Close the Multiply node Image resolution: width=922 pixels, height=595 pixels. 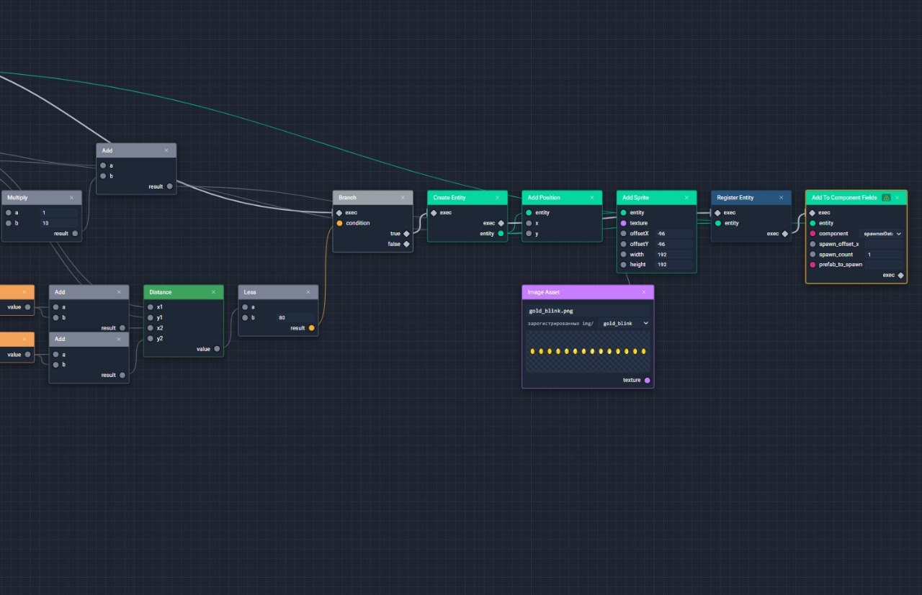[71, 198]
